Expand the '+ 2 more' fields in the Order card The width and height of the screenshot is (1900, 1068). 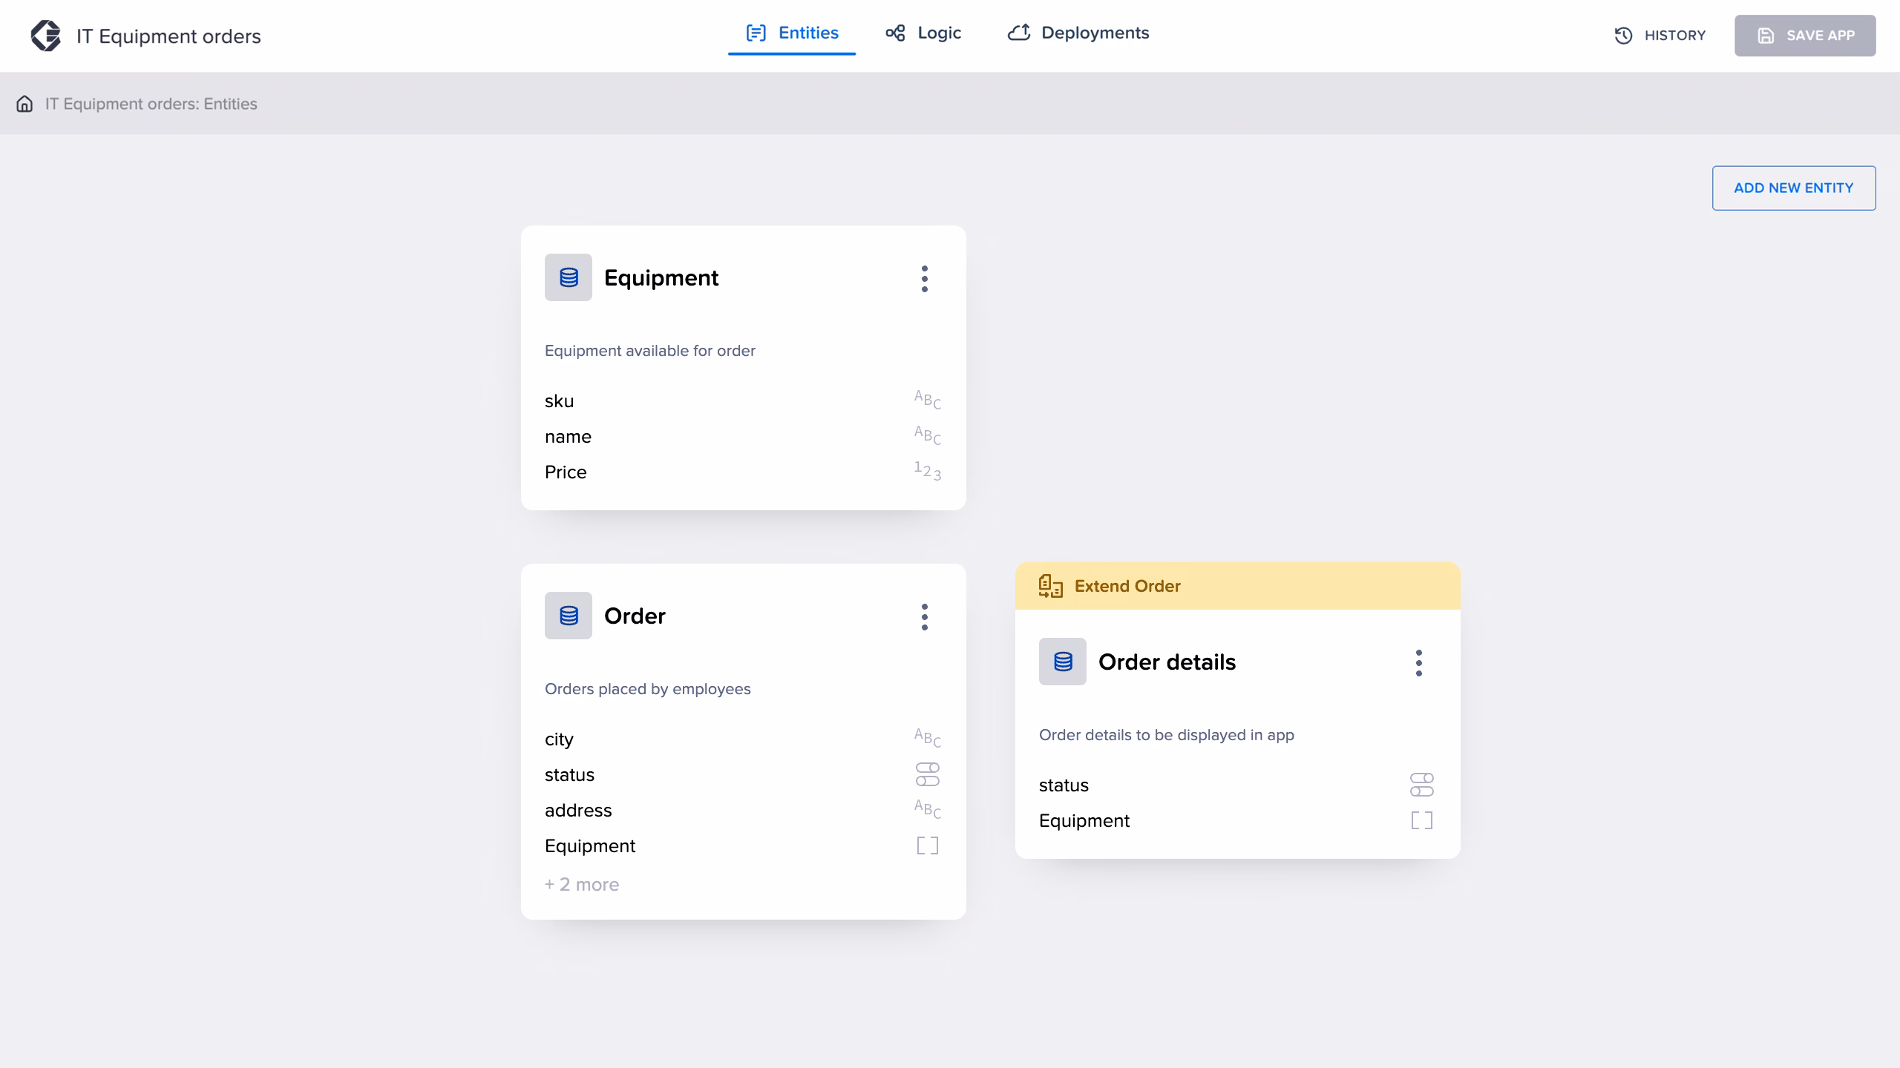[x=582, y=884]
